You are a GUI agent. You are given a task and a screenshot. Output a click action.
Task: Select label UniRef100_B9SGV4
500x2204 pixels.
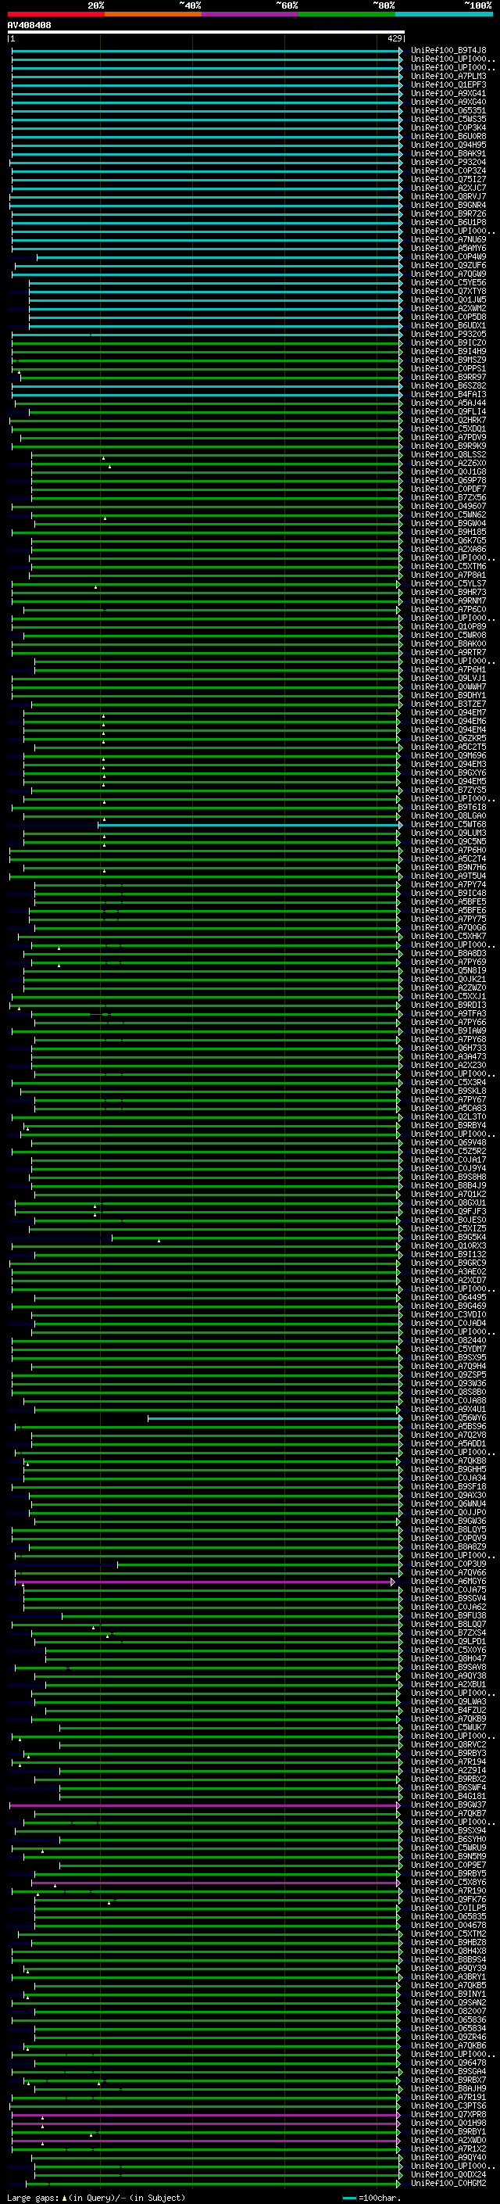448,1598
